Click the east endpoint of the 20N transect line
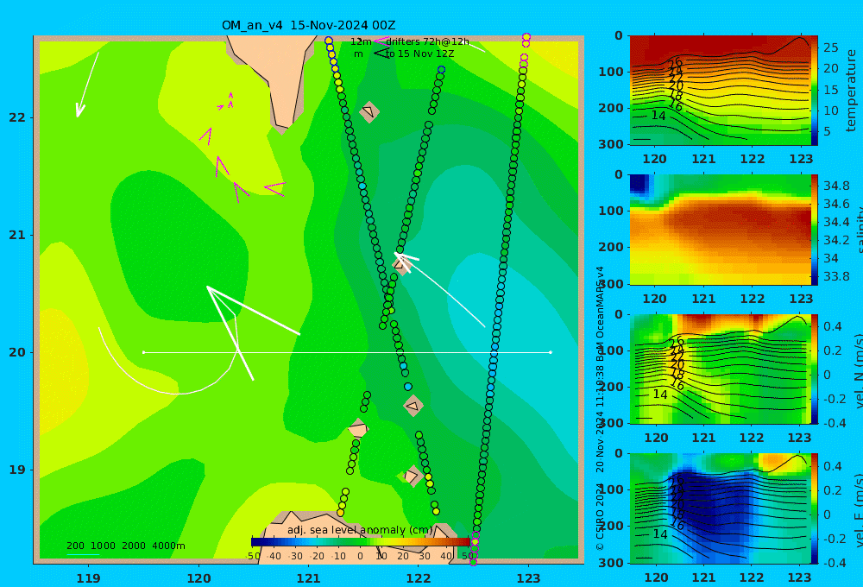 [x=551, y=352]
